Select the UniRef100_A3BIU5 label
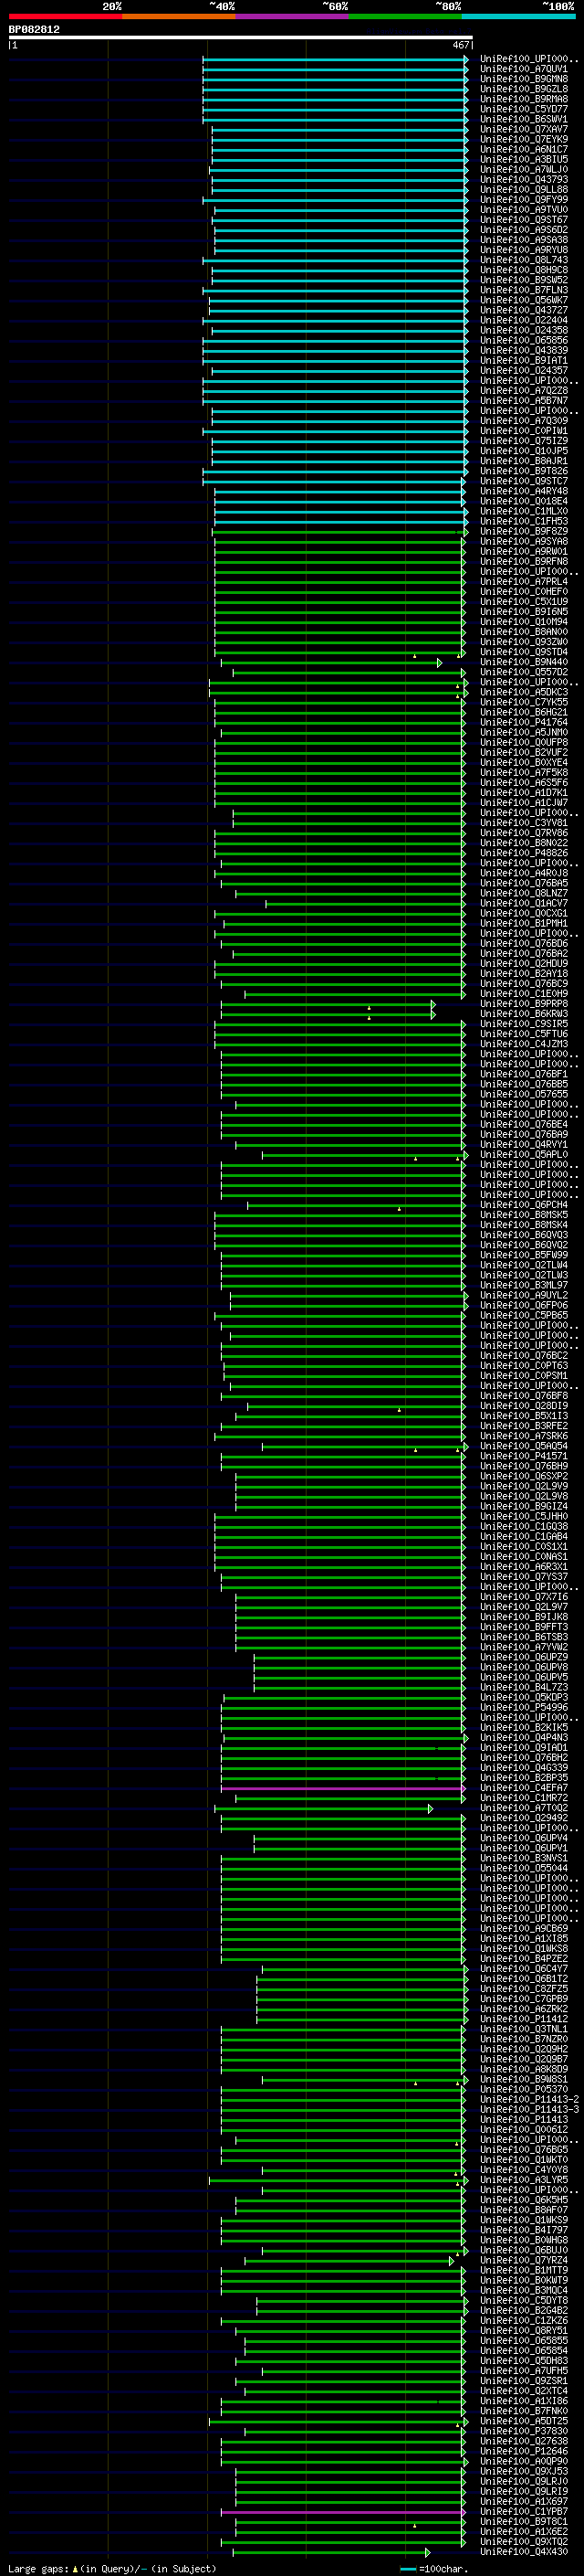Viewport: 584px width, 2576px height. click(x=523, y=159)
